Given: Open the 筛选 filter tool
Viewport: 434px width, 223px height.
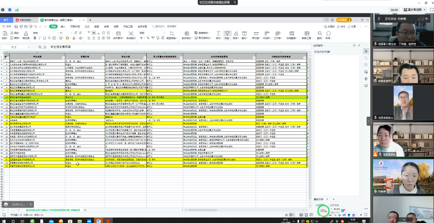Looking at the screenshot, I should point(227,34).
